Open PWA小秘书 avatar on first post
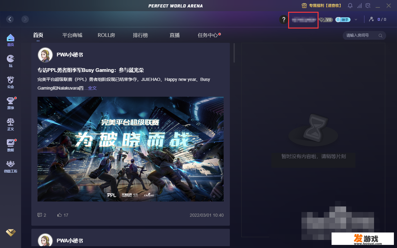This screenshot has height=248, width=397. [x=45, y=55]
